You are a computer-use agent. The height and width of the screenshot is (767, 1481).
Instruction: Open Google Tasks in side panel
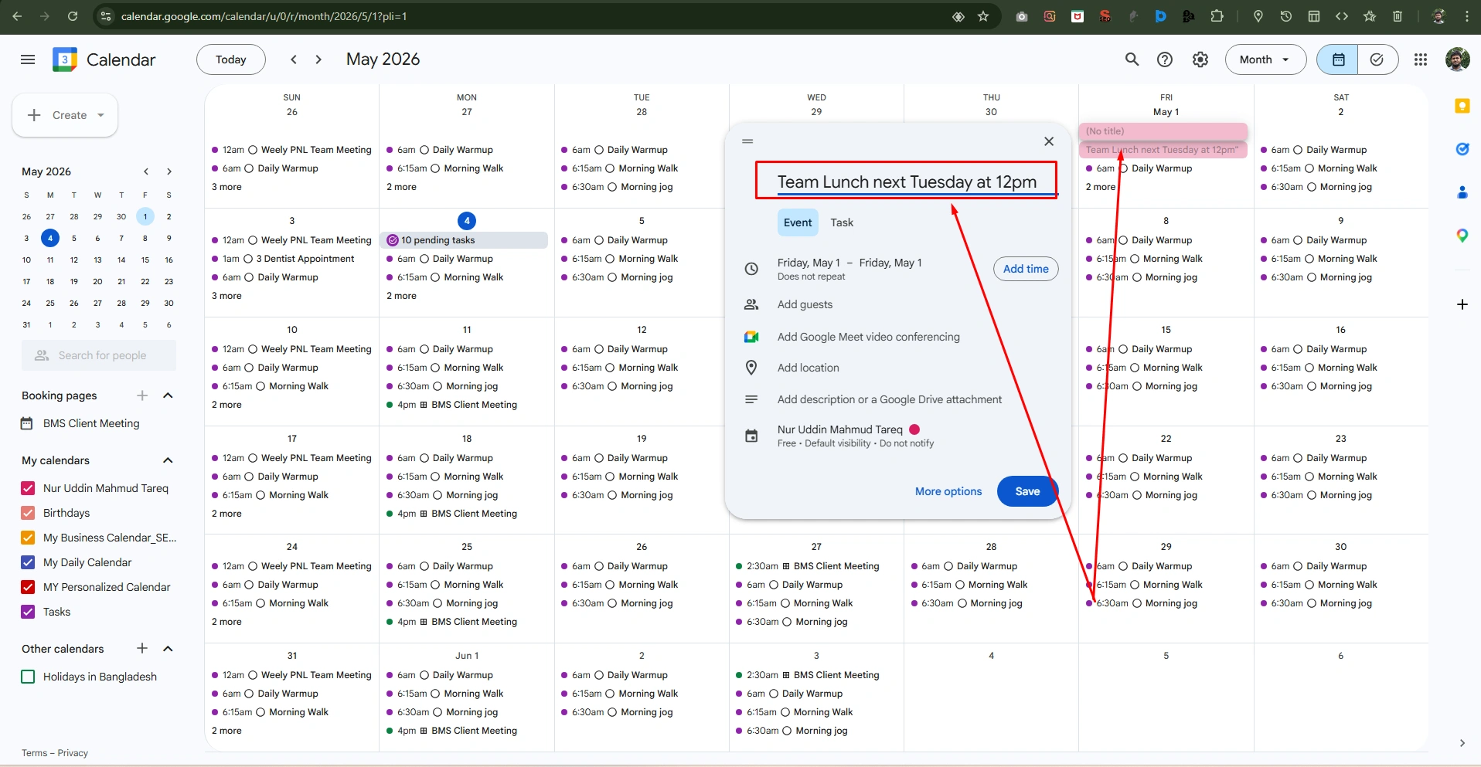pyautogui.click(x=1462, y=149)
